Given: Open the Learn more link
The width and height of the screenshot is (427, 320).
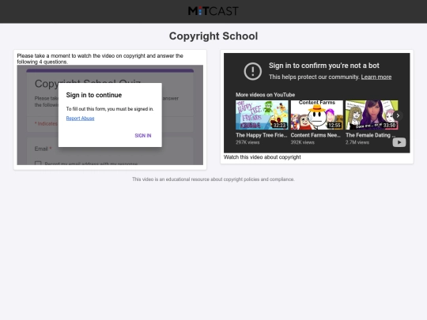Looking at the screenshot, I should click(x=376, y=77).
